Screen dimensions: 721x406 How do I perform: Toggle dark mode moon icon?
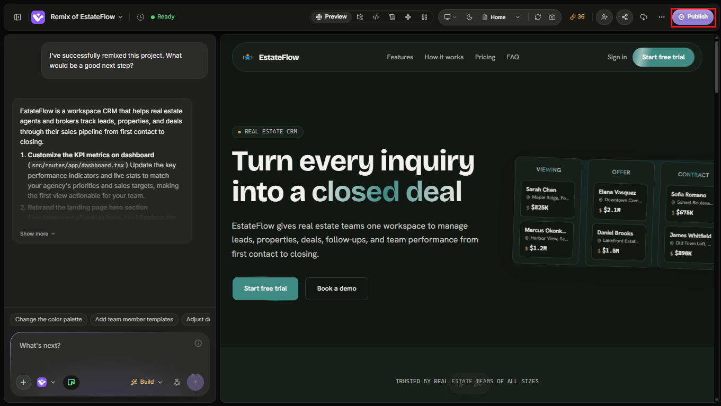click(469, 17)
